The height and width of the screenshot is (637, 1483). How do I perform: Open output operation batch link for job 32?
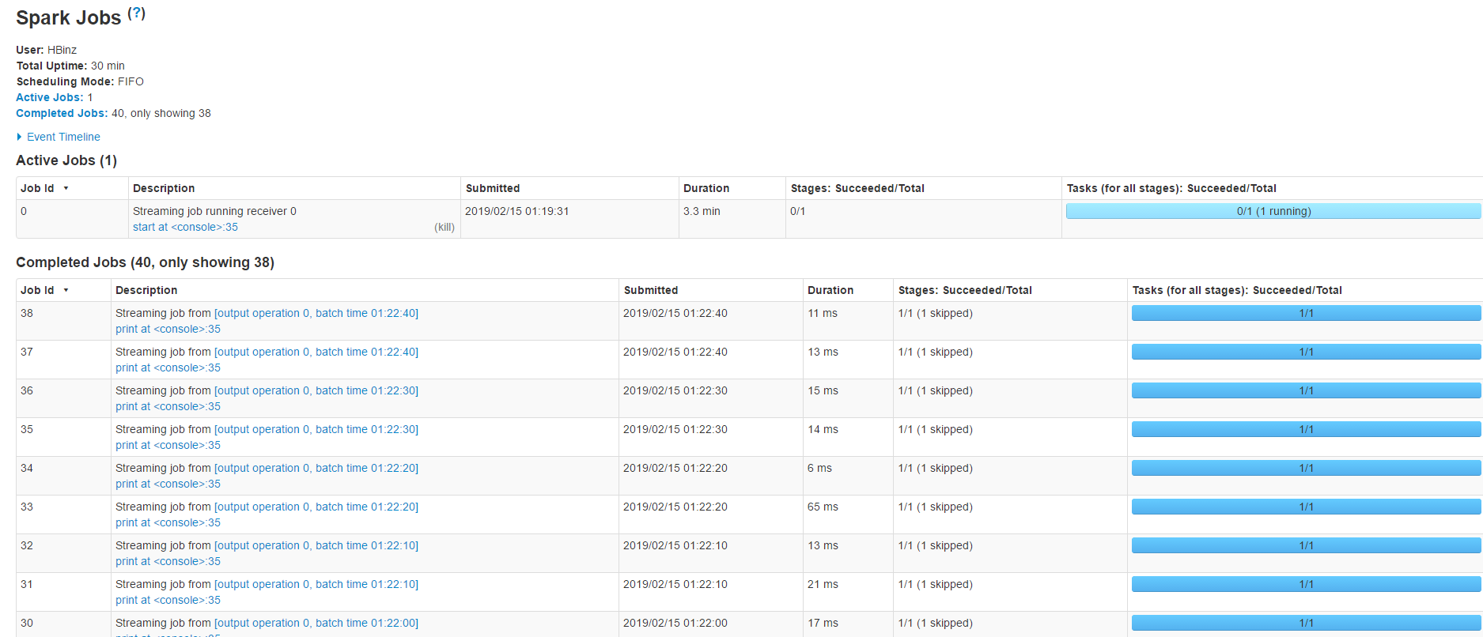(x=316, y=545)
